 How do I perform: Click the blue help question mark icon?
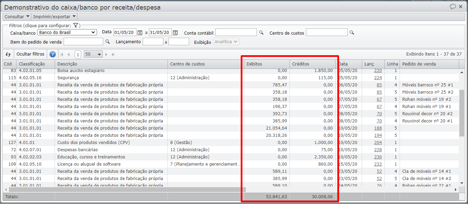pos(52,54)
